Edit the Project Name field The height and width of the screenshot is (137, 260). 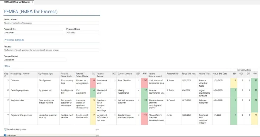(x=52, y=23)
